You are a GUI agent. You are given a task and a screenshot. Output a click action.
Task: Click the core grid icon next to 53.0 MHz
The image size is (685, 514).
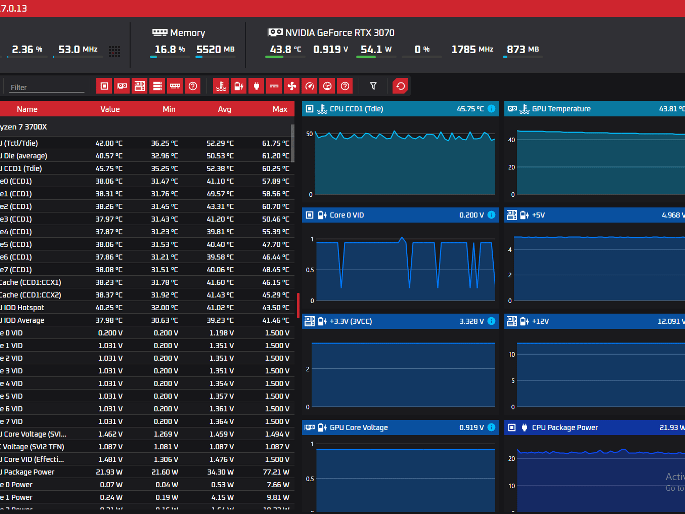pyautogui.click(x=114, y=51)
